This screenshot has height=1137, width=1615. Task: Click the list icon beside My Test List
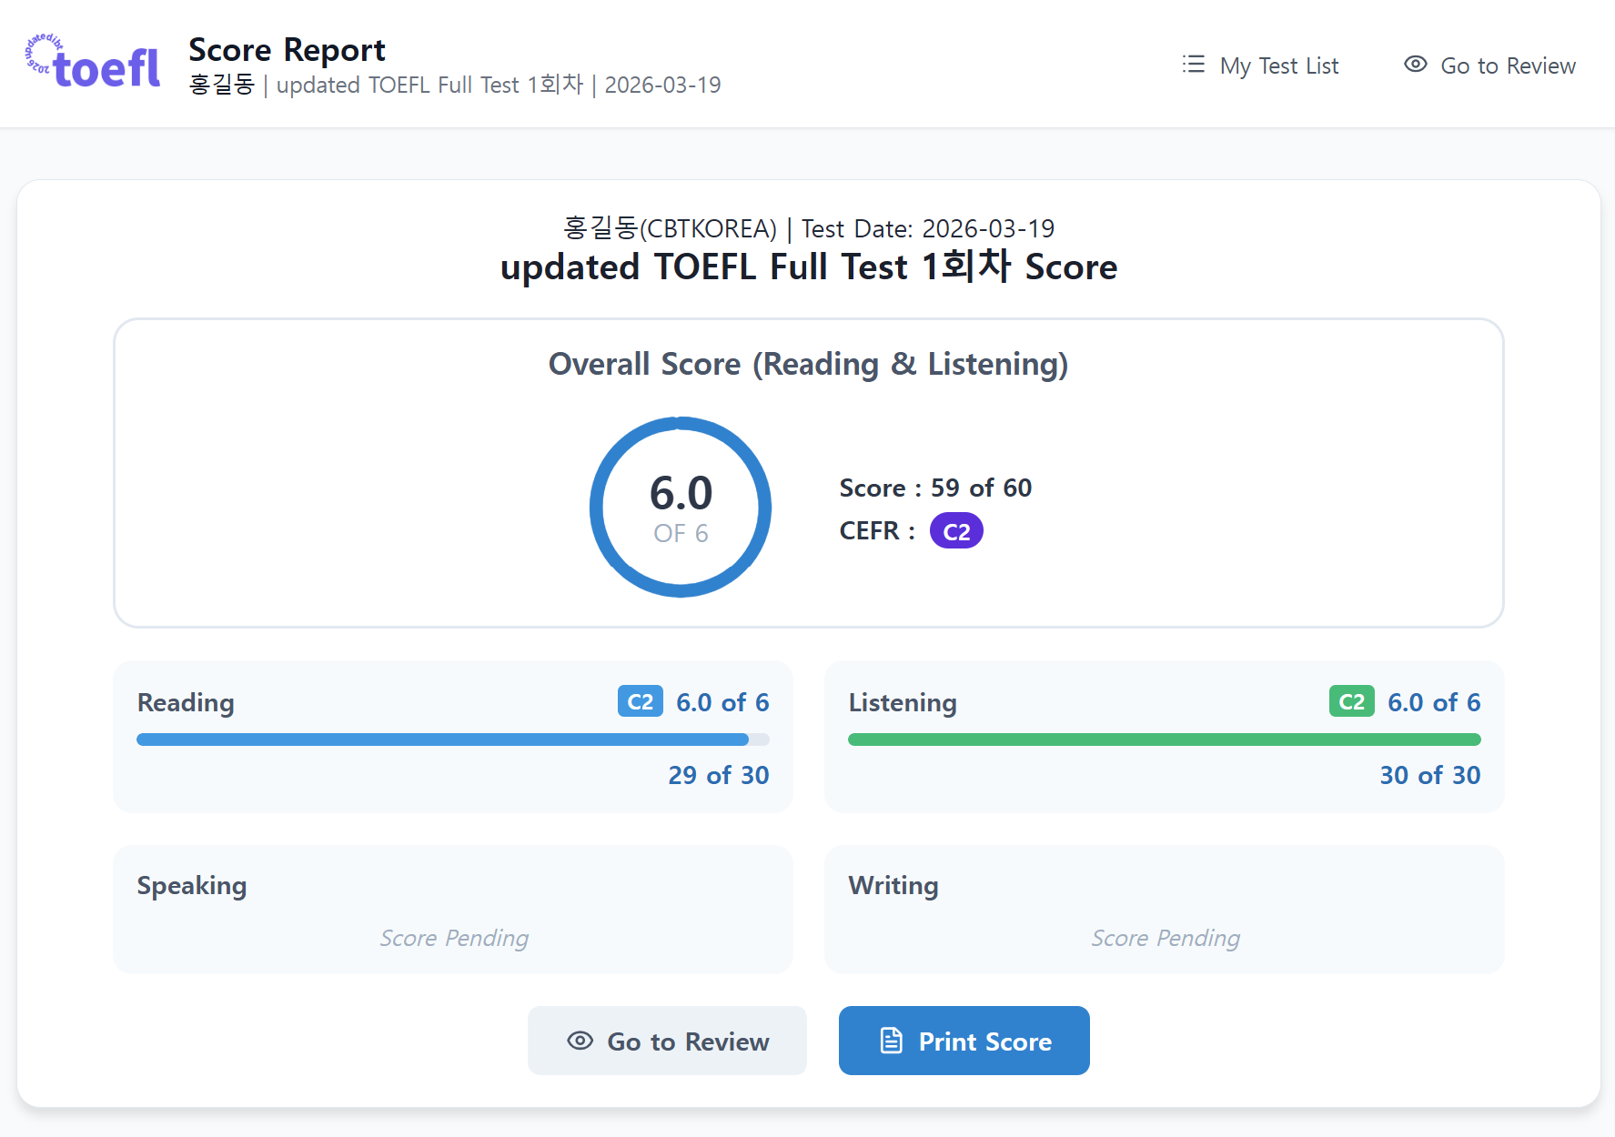(1193, 65)
